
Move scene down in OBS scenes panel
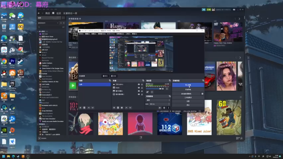(93, 108)
